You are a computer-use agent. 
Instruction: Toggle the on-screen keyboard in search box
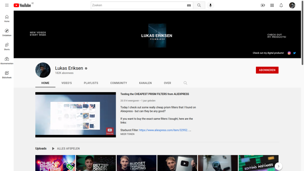(189, 5)
